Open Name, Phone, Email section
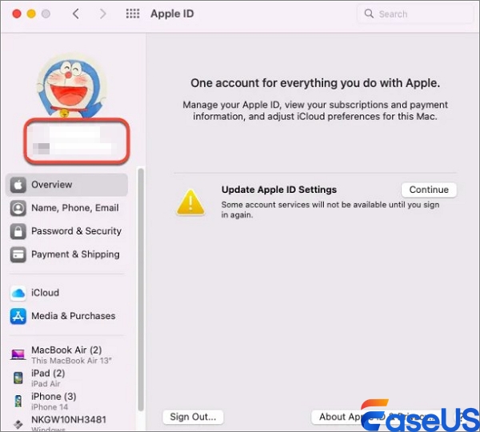This screenshot has width=480, height=432. [75, 208]
